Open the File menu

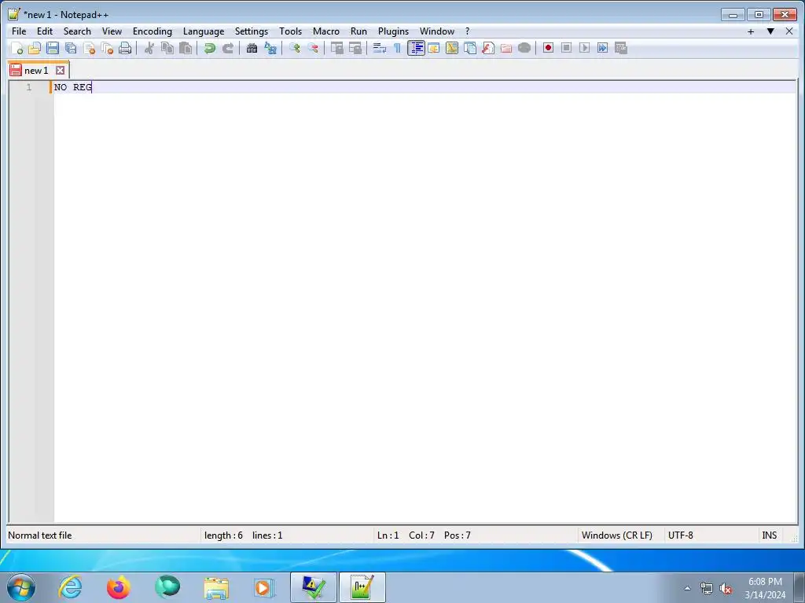click(x=19, y=31)
